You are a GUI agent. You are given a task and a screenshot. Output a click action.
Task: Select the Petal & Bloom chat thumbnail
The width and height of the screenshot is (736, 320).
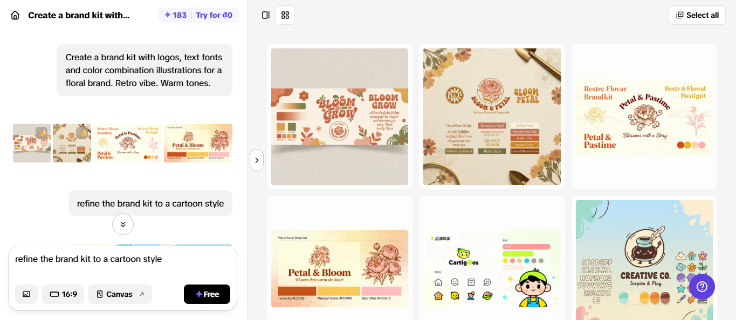198,143
